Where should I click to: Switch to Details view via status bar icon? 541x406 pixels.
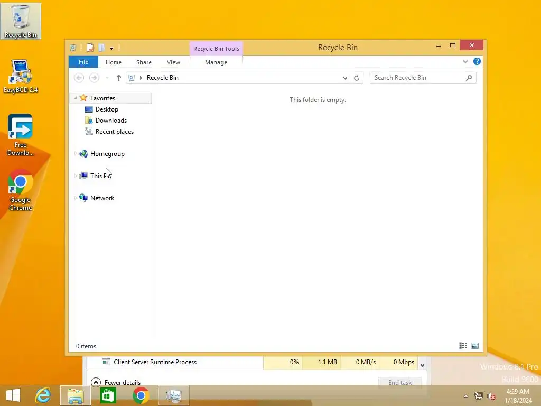click(x=463, y=346)
